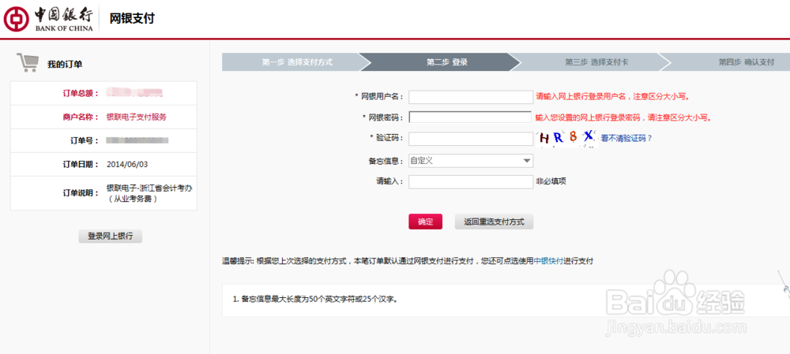Open the 备忘信息 自定义 dropdown
The width and height of the screenshot is (790, 354).
(x=471, y=161)
